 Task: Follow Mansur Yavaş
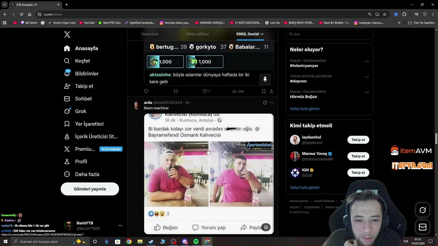[x=358, y=156]
